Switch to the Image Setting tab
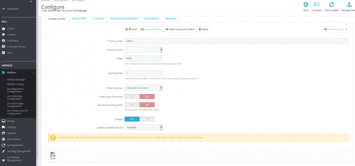The image size is (355, 166). (79, 19)
